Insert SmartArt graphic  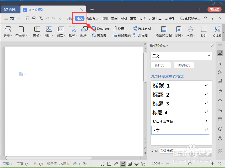tap(101, 28)
